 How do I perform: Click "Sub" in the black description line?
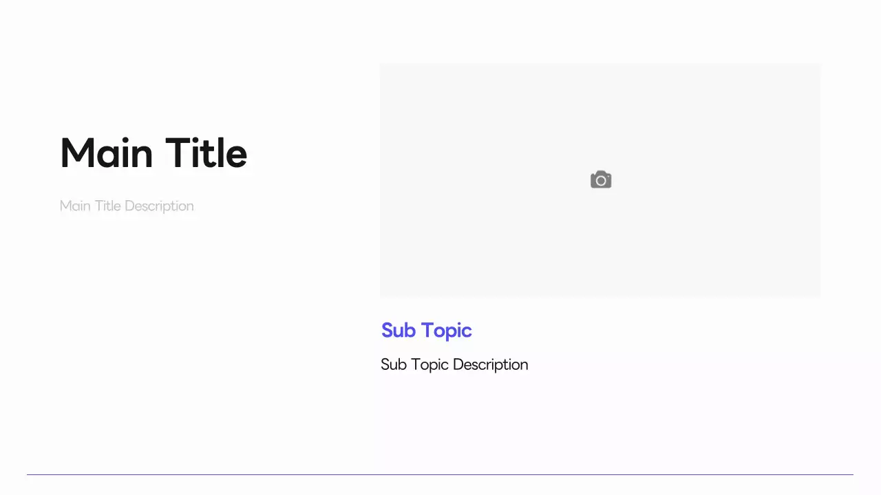pyautogui.click(x=394, y=364)
